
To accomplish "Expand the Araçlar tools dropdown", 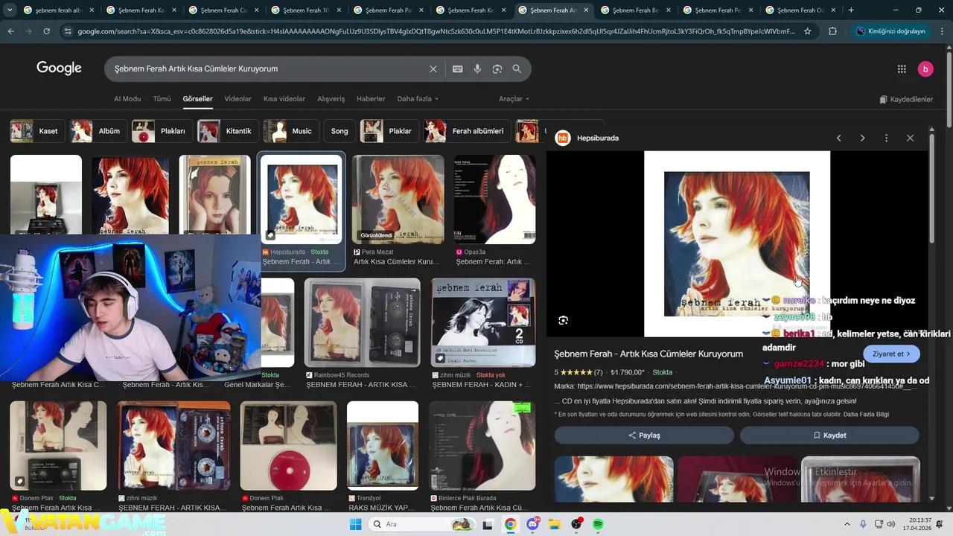I will click(514, 99).
